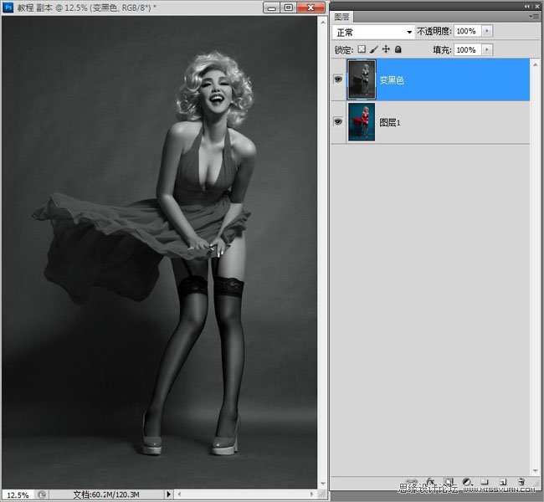Open the fill 填充 slider arrow
Image resolution: width=544 pixels, height=502 pixels.
coord(487,50)
